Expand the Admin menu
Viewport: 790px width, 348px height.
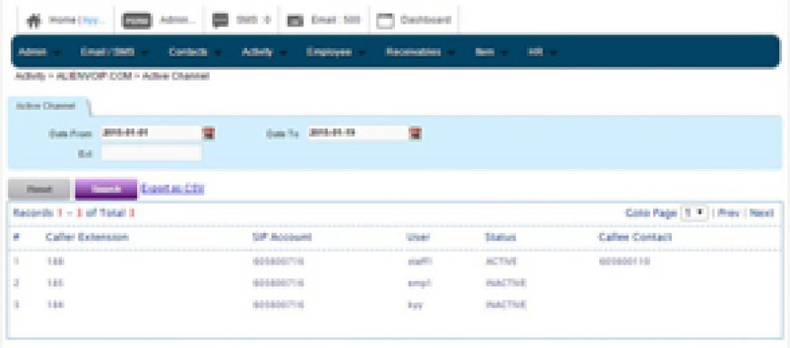click(40, 52)
